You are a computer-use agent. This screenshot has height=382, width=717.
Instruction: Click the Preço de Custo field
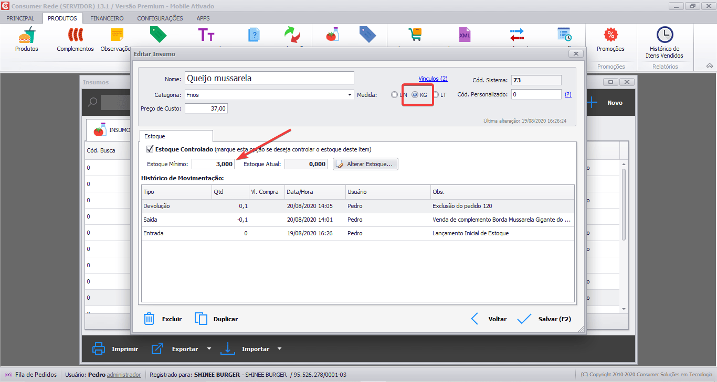pos(206,108)
